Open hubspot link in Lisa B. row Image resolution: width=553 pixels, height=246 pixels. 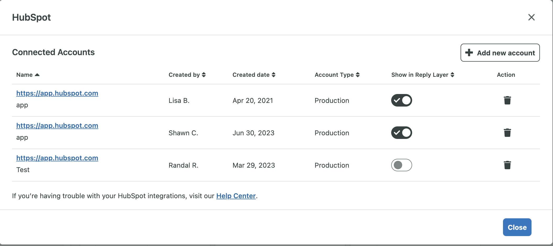(57, 93)
